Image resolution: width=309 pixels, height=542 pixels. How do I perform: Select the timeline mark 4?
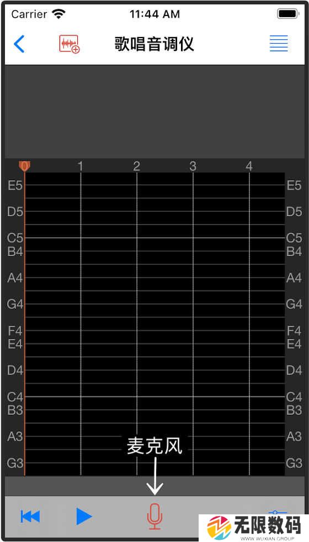coord(249,166)
